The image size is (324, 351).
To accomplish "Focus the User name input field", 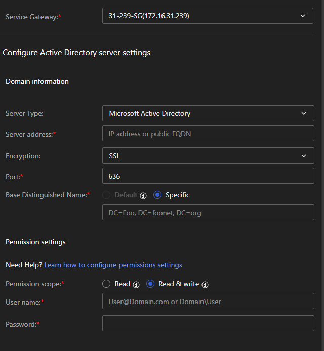I will (x=208, y=302).
